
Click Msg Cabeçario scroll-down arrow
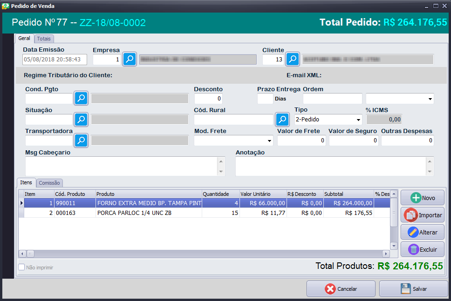[221, 172]
